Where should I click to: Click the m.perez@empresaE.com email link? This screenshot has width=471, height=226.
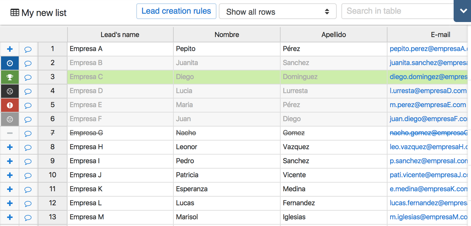(x=428, y=105)
